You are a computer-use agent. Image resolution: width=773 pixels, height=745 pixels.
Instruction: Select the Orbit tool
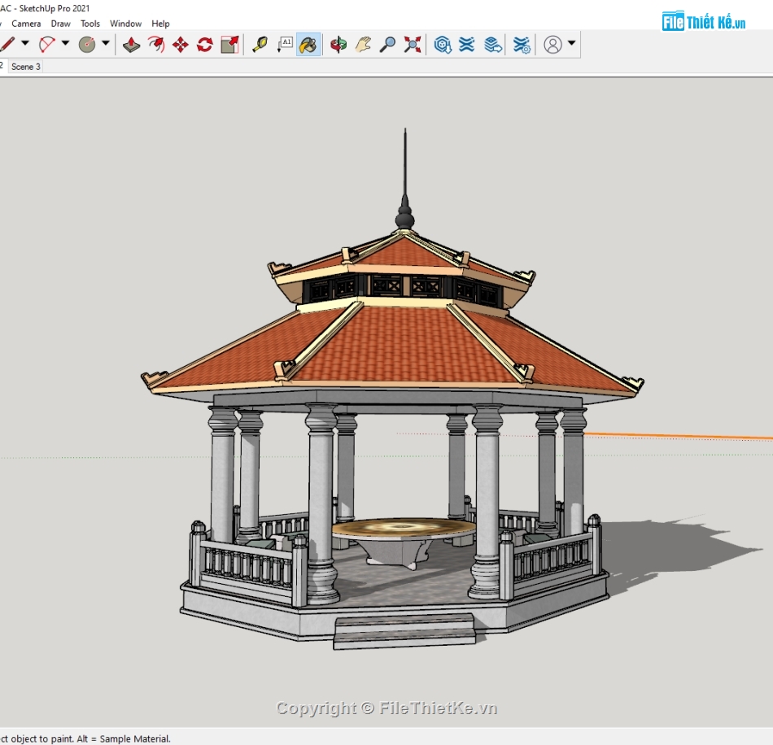[x=338, y=45]
